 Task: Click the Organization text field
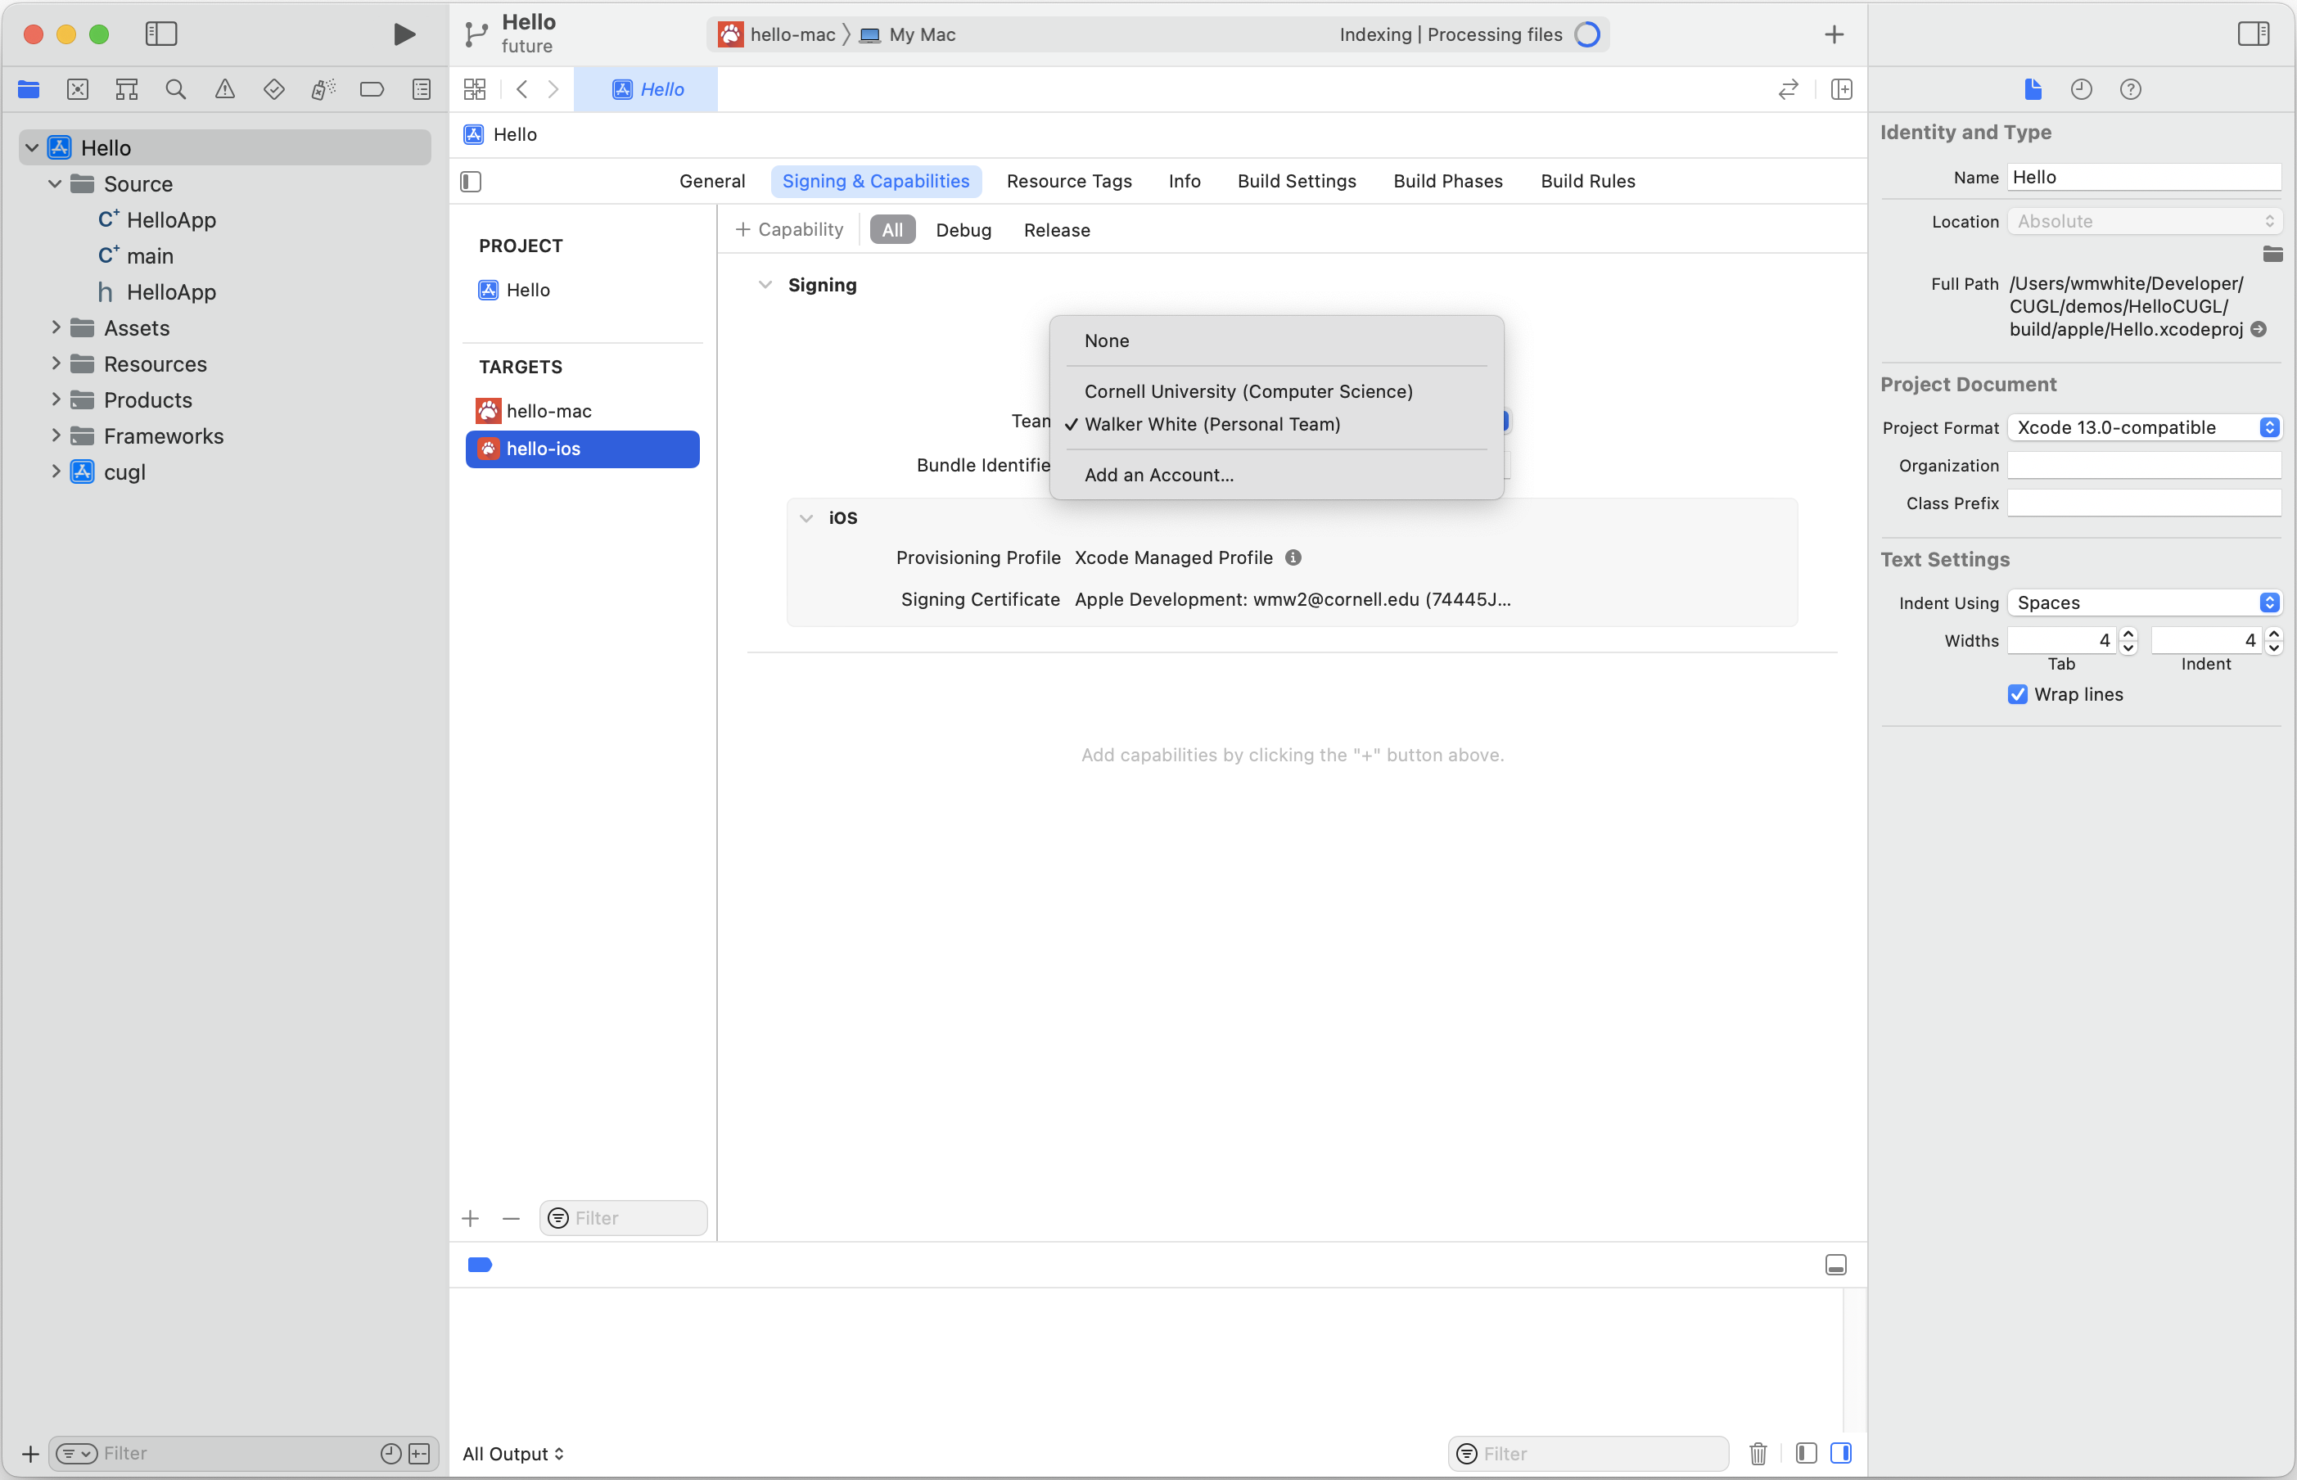2143,466
